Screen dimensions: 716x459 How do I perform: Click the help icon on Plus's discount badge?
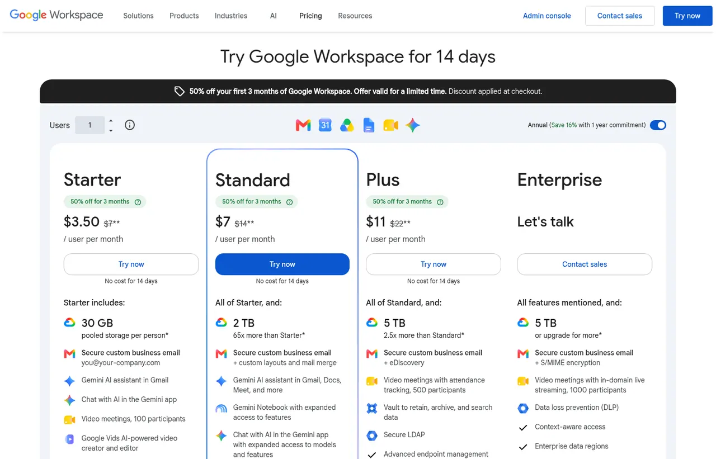click(x=440, y=202)
